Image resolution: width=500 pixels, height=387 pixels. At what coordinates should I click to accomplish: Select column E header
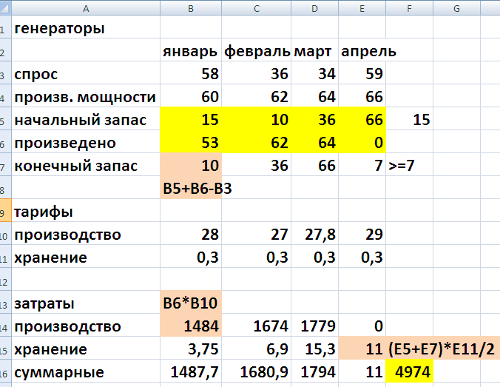[362, 8]
